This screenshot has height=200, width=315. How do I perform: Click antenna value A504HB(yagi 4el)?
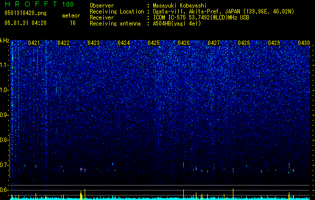177,23
